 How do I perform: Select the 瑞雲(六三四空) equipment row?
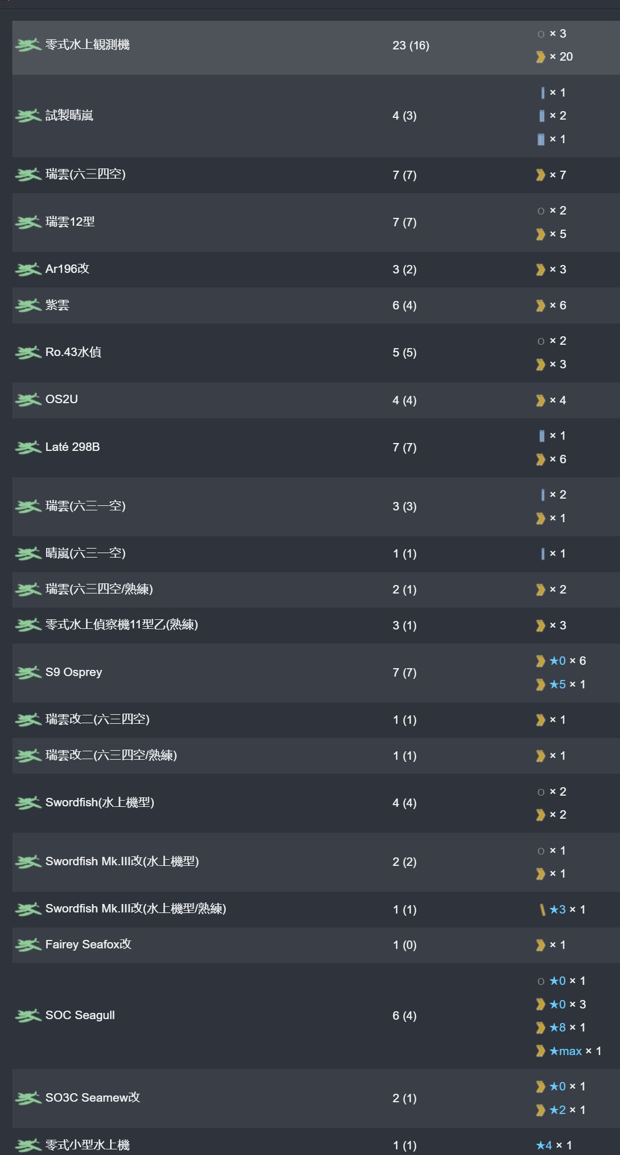[316, 175]
